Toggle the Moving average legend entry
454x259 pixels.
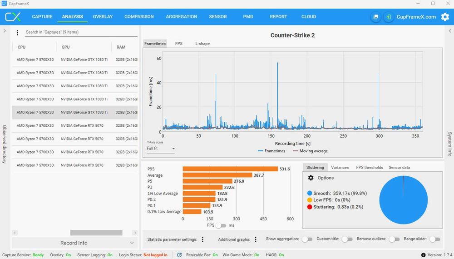pyautogui.click(x=310, y=151)
